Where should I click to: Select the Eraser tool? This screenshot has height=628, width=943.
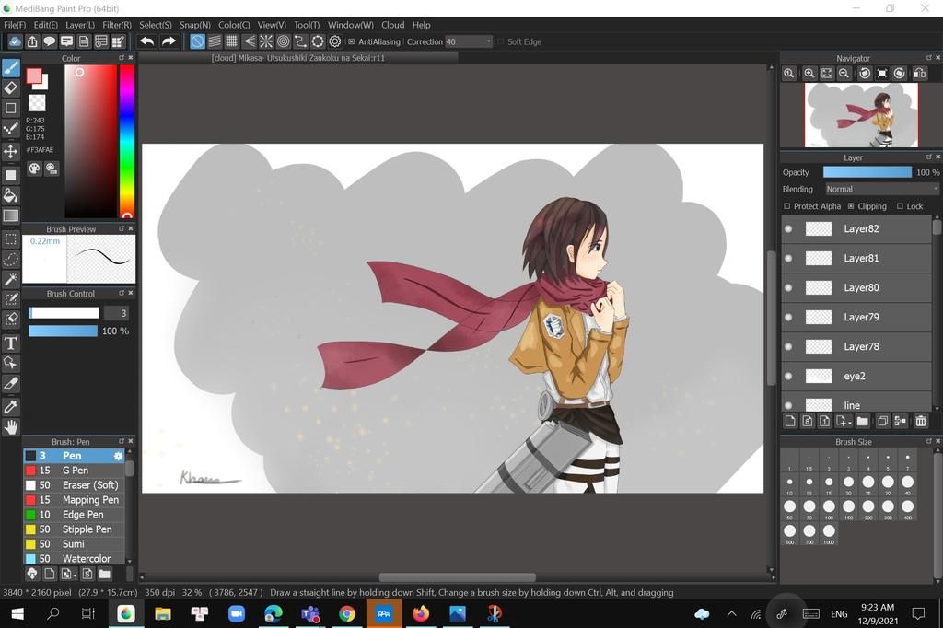point(11,87)
